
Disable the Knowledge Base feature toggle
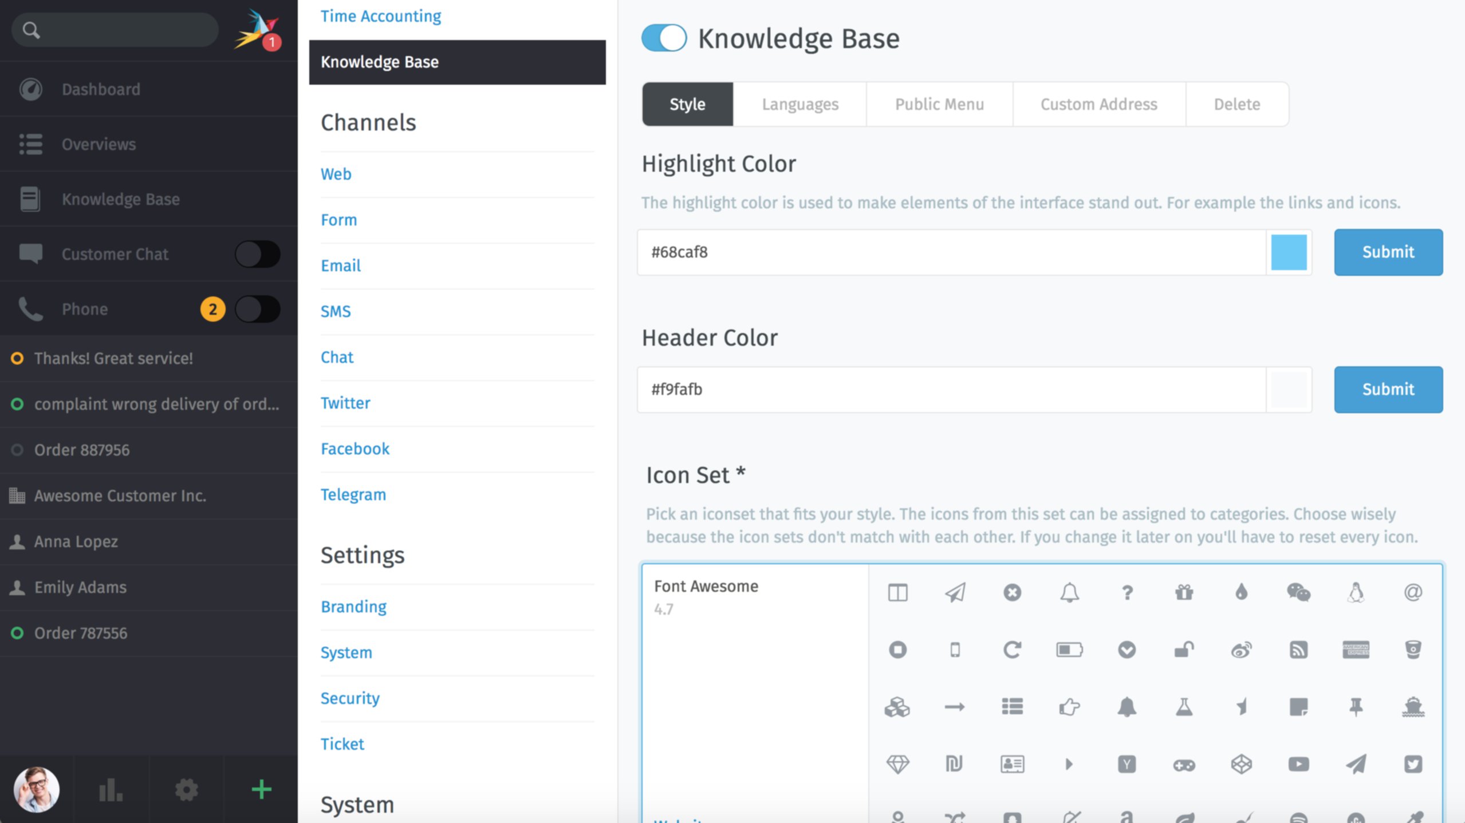tap(664, 38)
